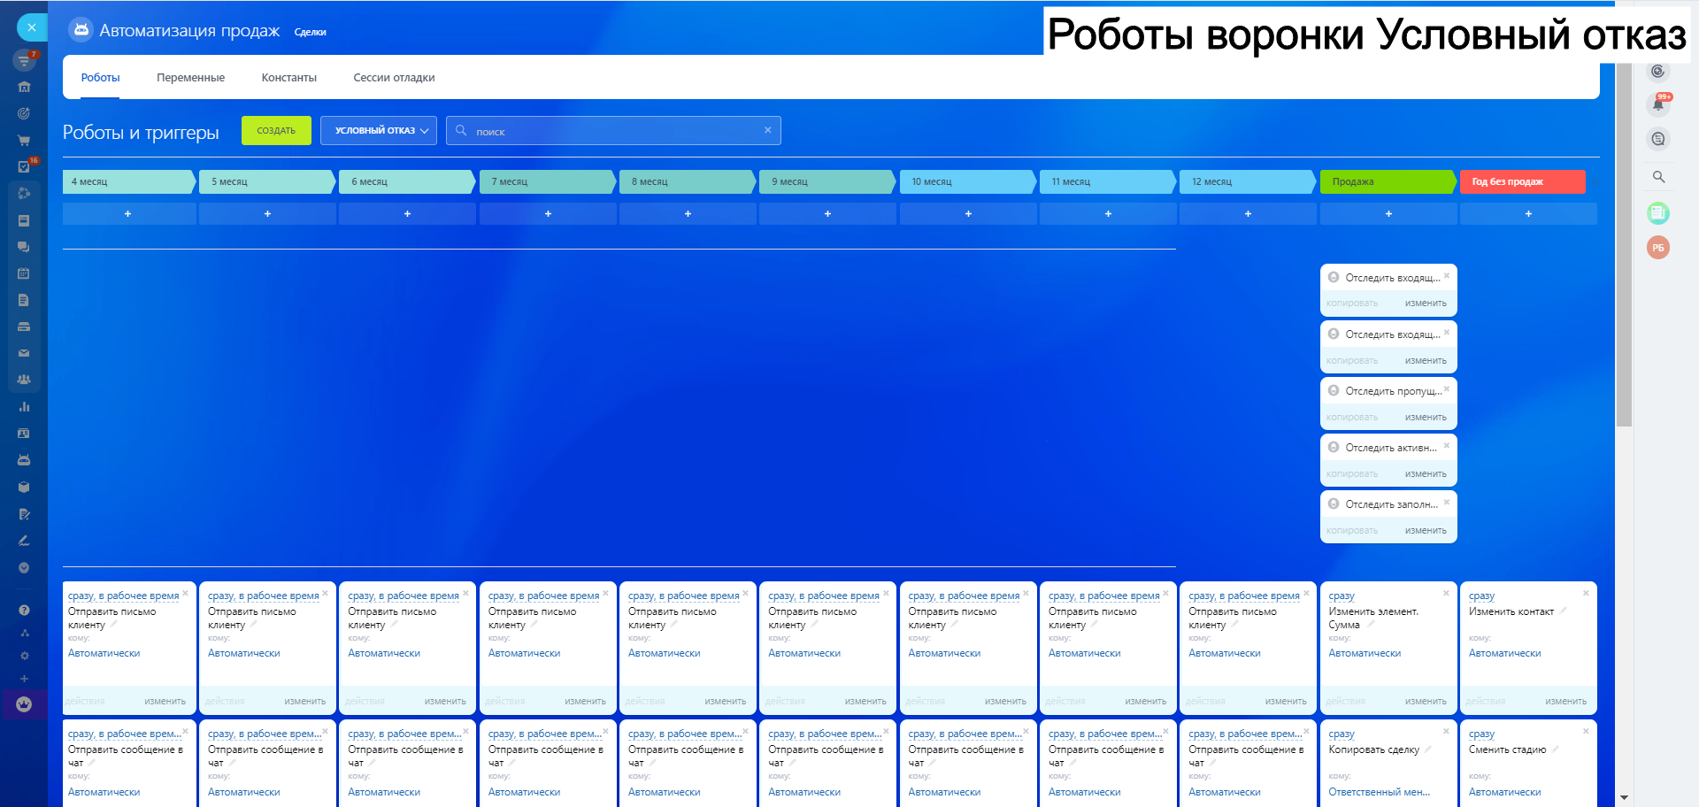
Task: Expand the УСЛОВНЫЙ ОТКАЗ funnel dropdown
Action: click(x=379, y=131)
